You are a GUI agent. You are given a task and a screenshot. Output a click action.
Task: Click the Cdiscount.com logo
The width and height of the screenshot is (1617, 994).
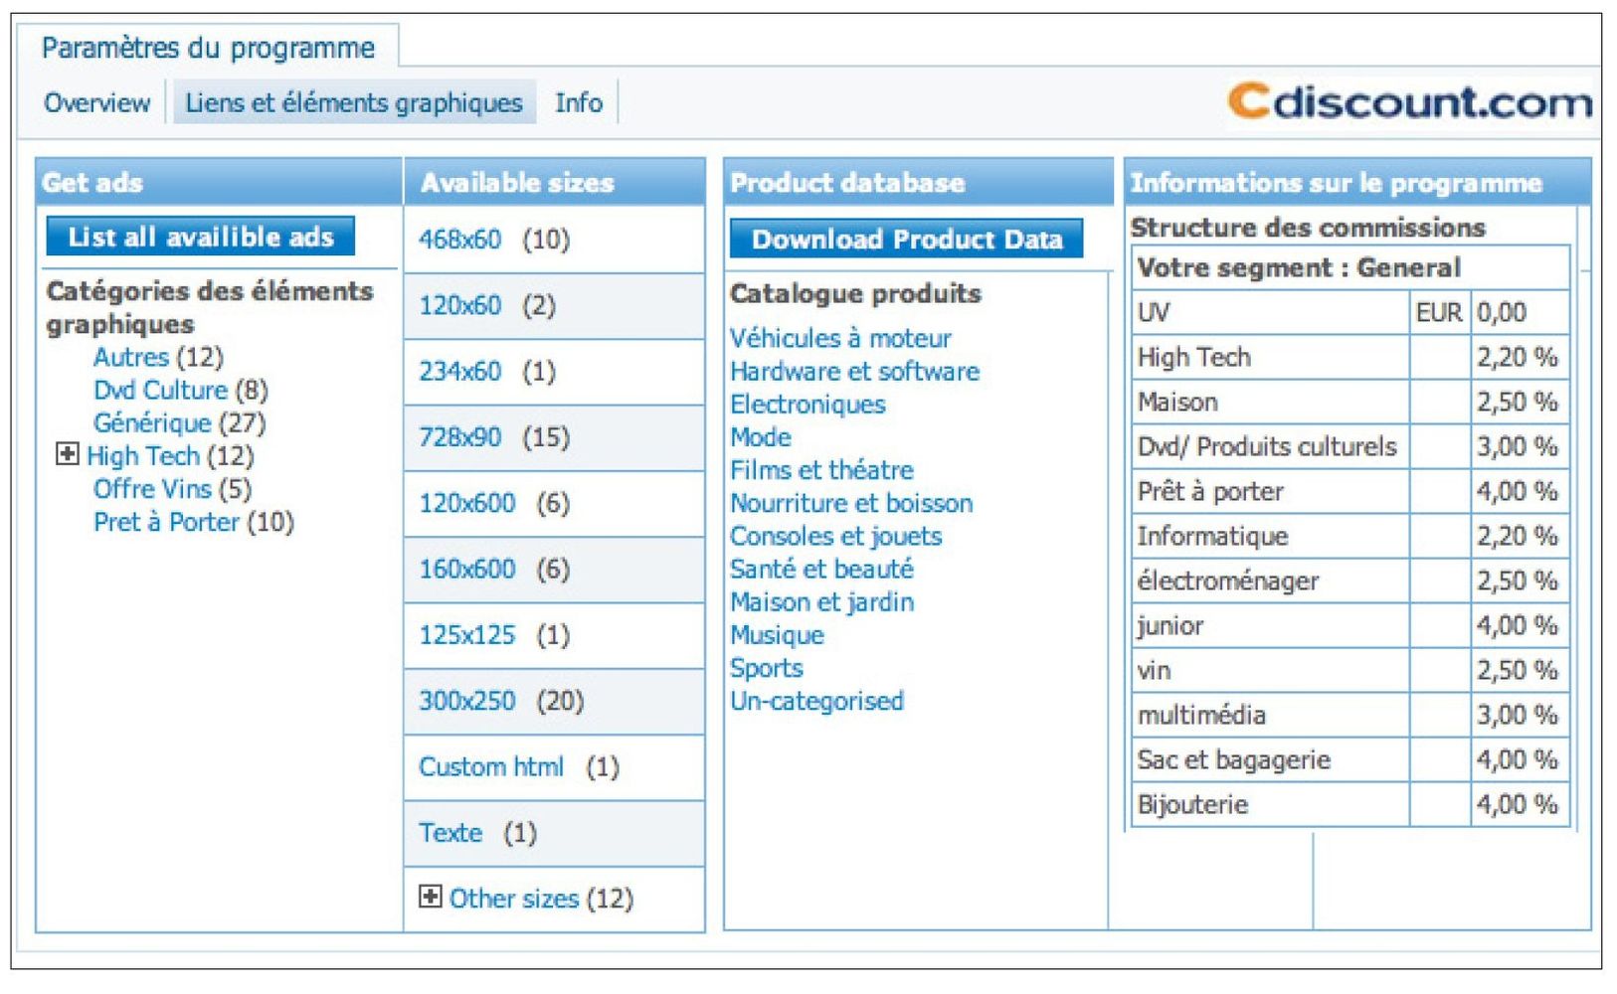1409,102
